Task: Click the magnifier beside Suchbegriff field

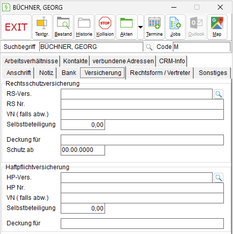Action: (149, 47)
